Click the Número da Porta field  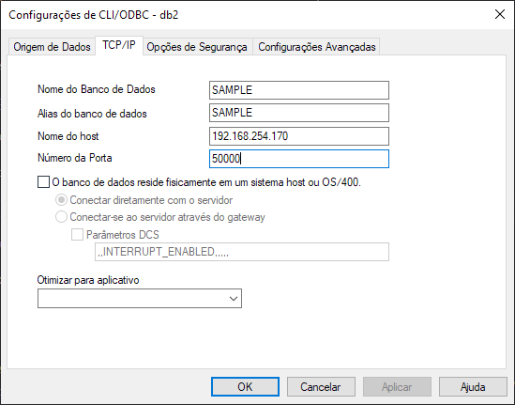299,159
